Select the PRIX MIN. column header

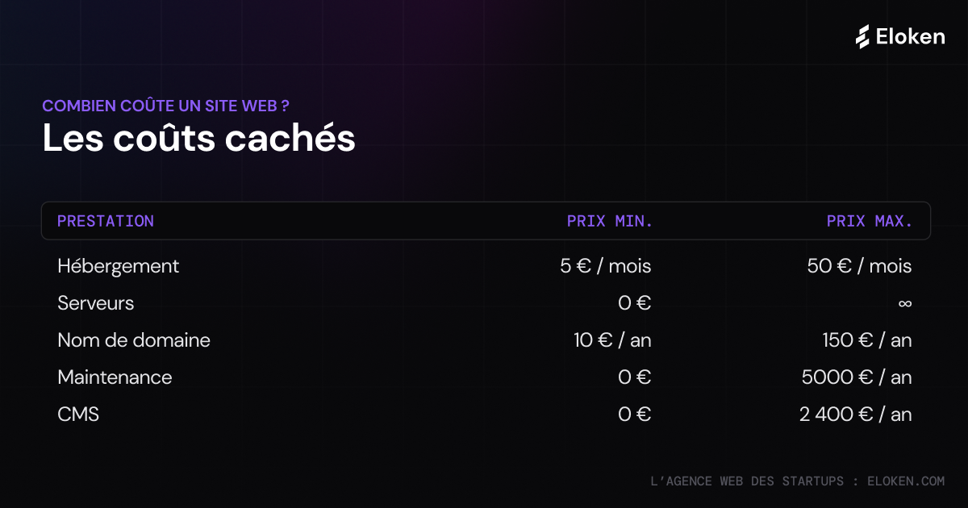610,221
